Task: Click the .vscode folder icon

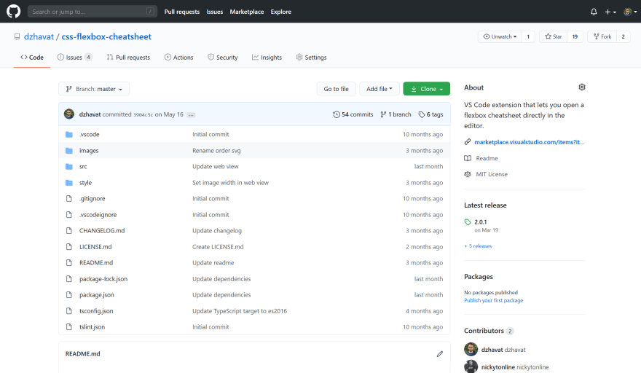Action: (69, 135)
